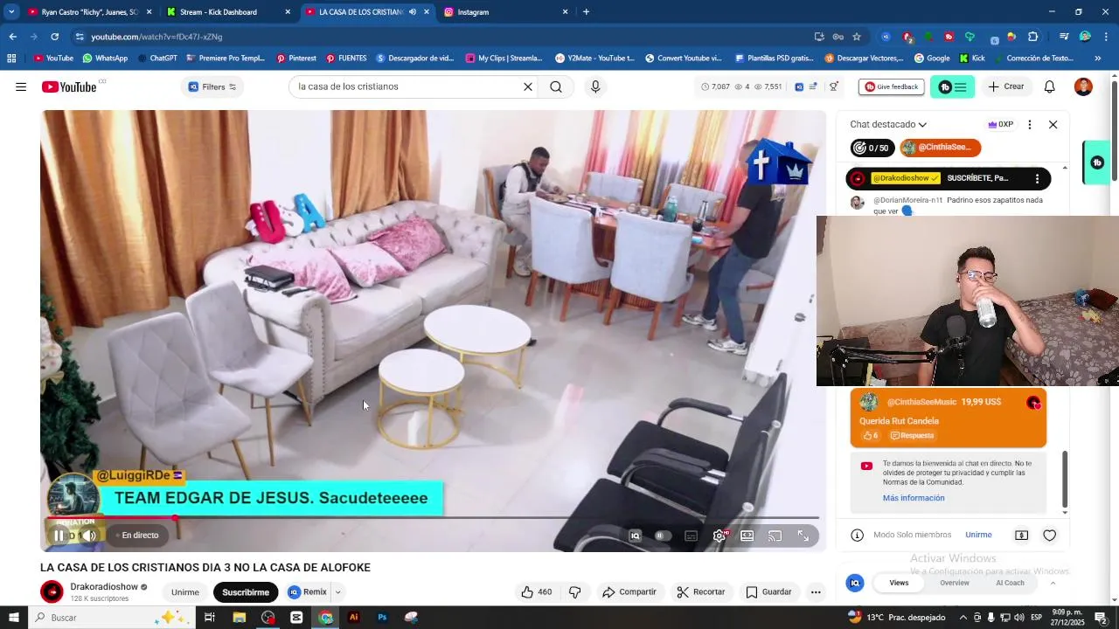1119x629 pixels.
Task: Expand the Remix dropdown arrow
Action: click(x=337, y=592)
